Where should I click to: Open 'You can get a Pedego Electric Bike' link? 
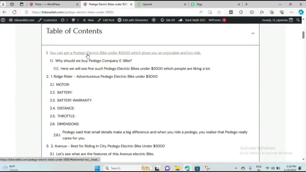125,53
